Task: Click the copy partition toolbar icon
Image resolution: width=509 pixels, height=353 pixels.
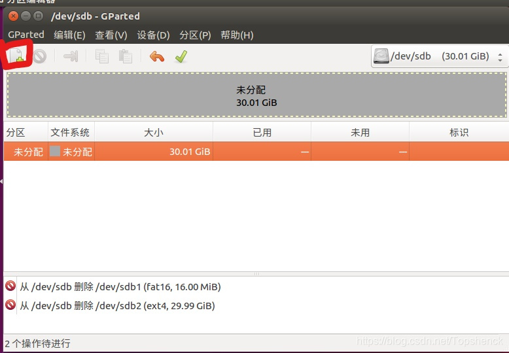Action: (x=101, y=56)
